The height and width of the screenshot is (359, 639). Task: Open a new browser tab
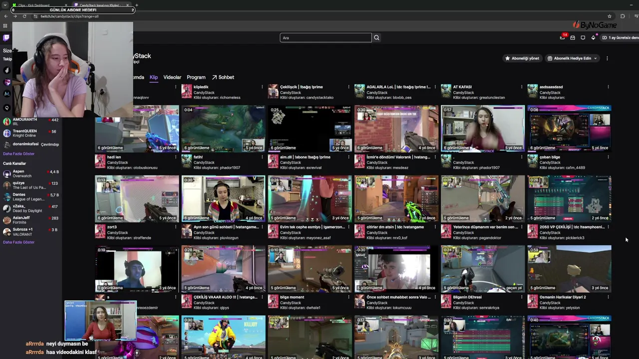point(136,5)
